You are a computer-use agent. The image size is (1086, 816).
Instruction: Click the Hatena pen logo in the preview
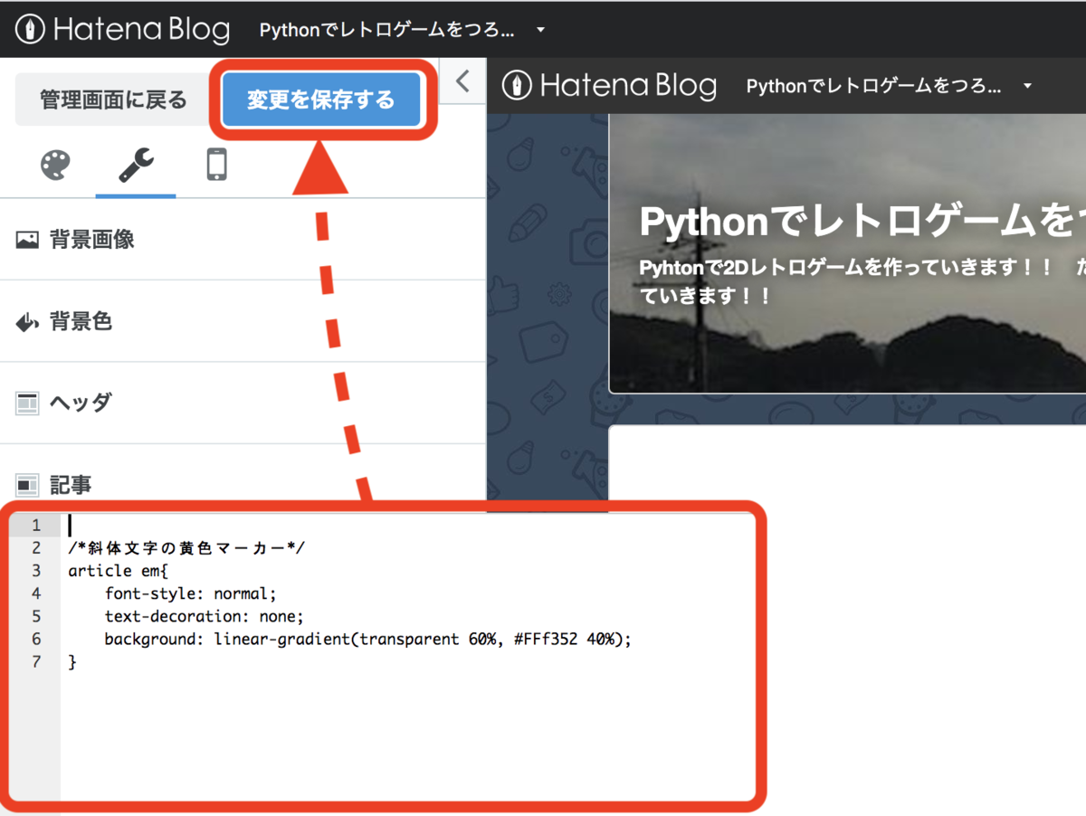516,86
